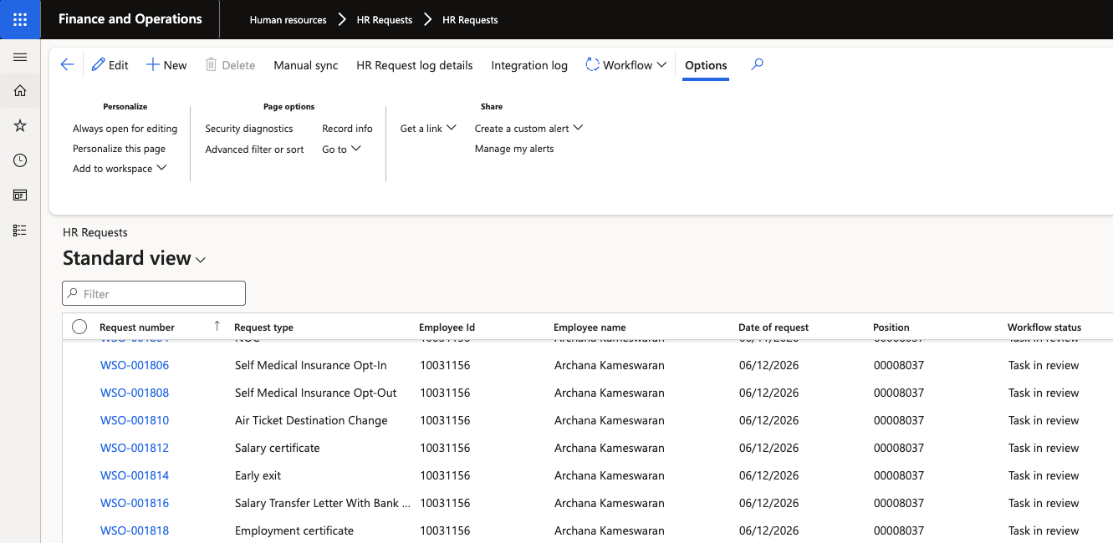
Task: Click the Edit pencil button
Action: 110,65
